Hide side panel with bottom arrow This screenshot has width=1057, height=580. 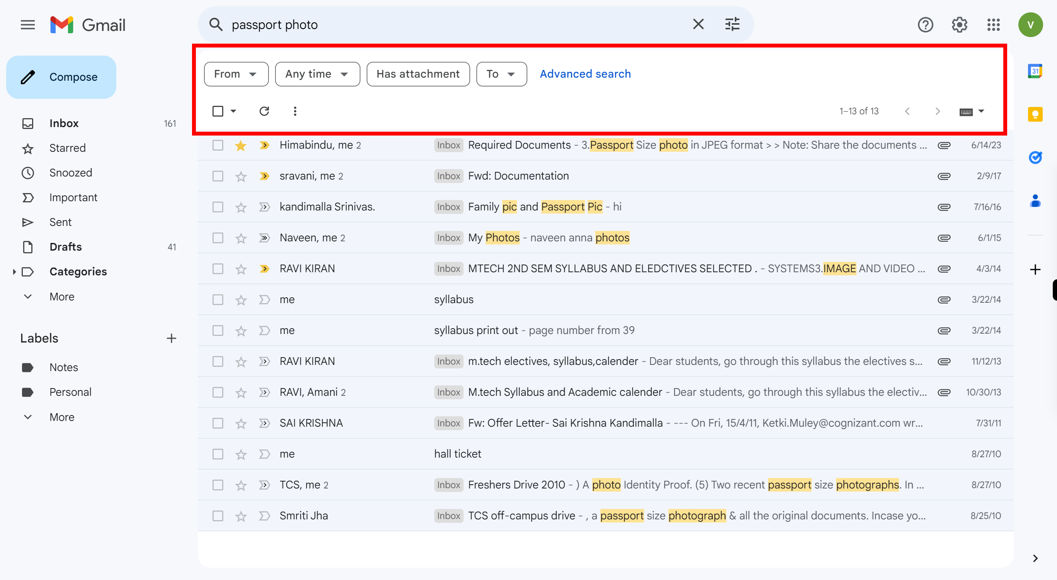click(x=1035, y=558)
